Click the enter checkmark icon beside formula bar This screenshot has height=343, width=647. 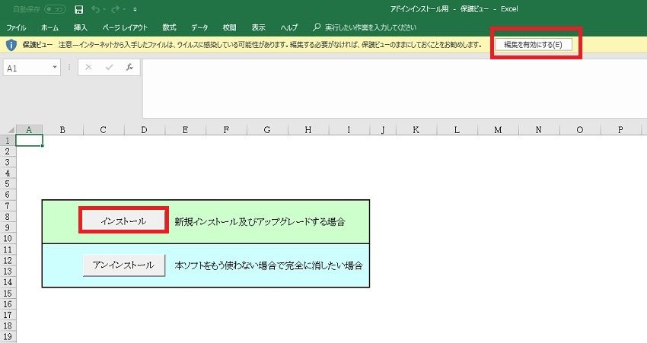click(x=109, y=68)
